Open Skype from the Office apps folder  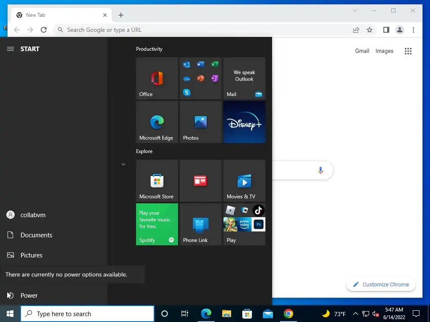click(186, 93)
